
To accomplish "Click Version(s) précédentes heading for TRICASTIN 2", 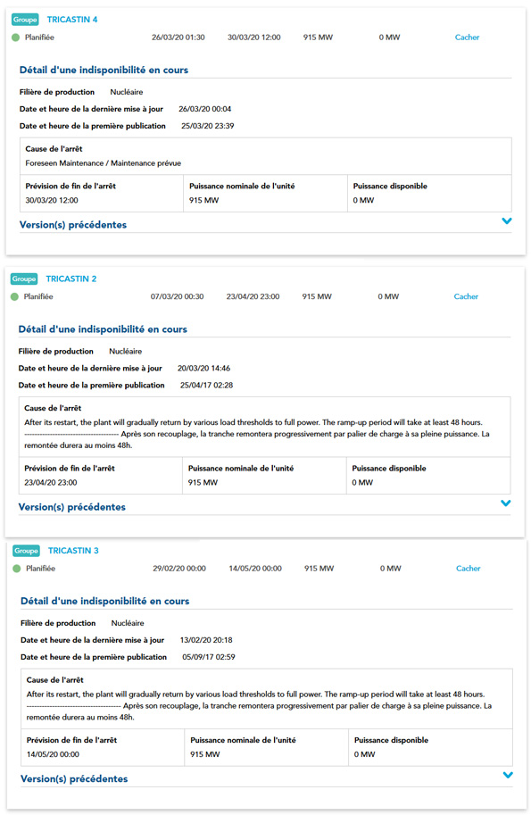I will 72,507.
